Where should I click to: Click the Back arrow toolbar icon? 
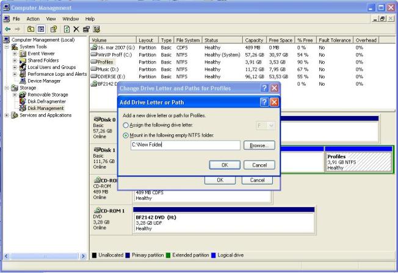tap(7, 29)
